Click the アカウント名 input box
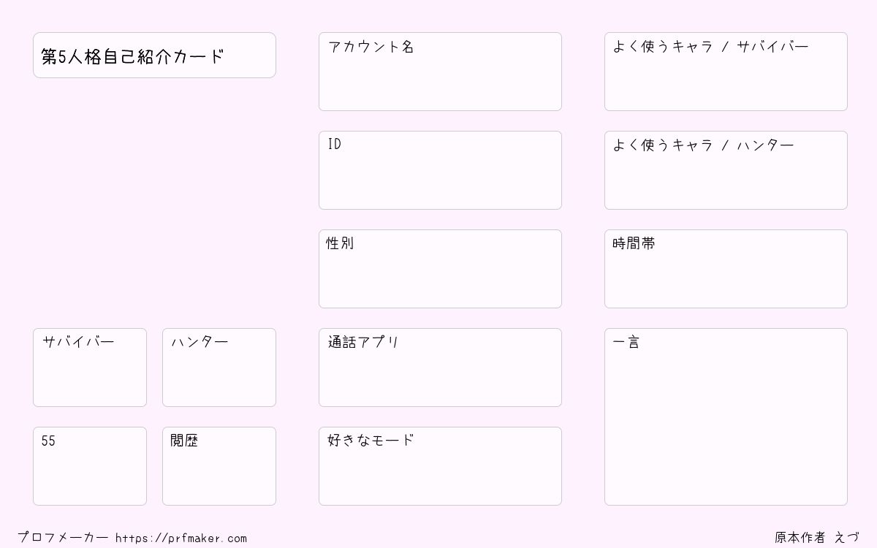This screenshot has height=548, width=877. 440,72
